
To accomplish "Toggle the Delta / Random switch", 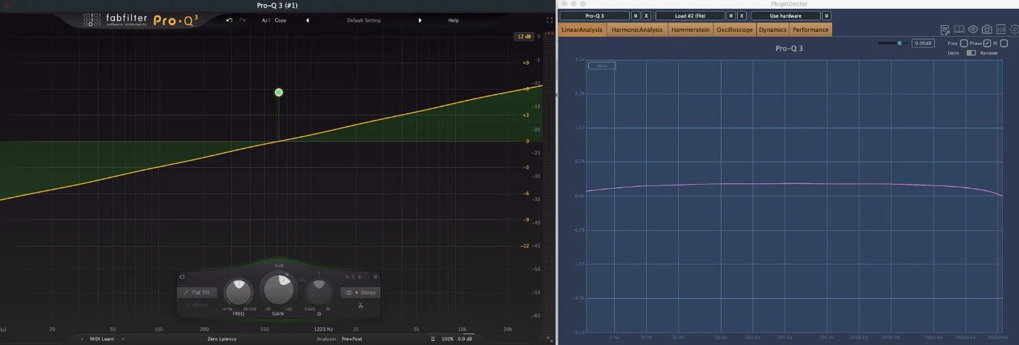I will tap(971, 53).
